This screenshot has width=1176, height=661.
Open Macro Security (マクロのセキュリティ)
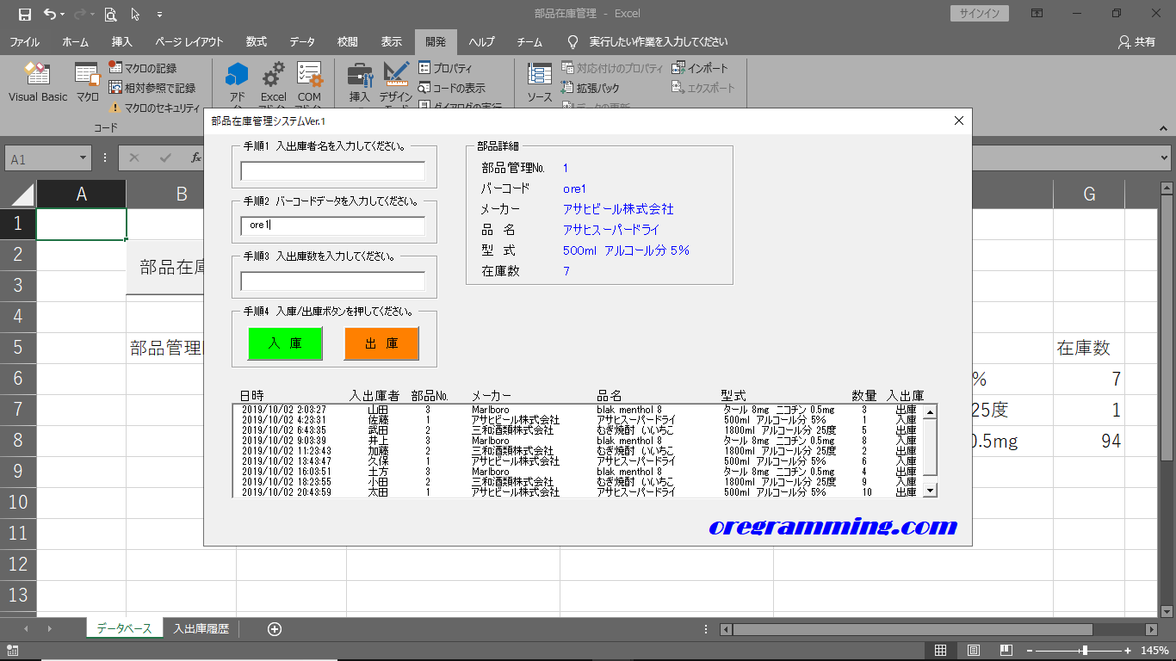(x=154, y=108)
